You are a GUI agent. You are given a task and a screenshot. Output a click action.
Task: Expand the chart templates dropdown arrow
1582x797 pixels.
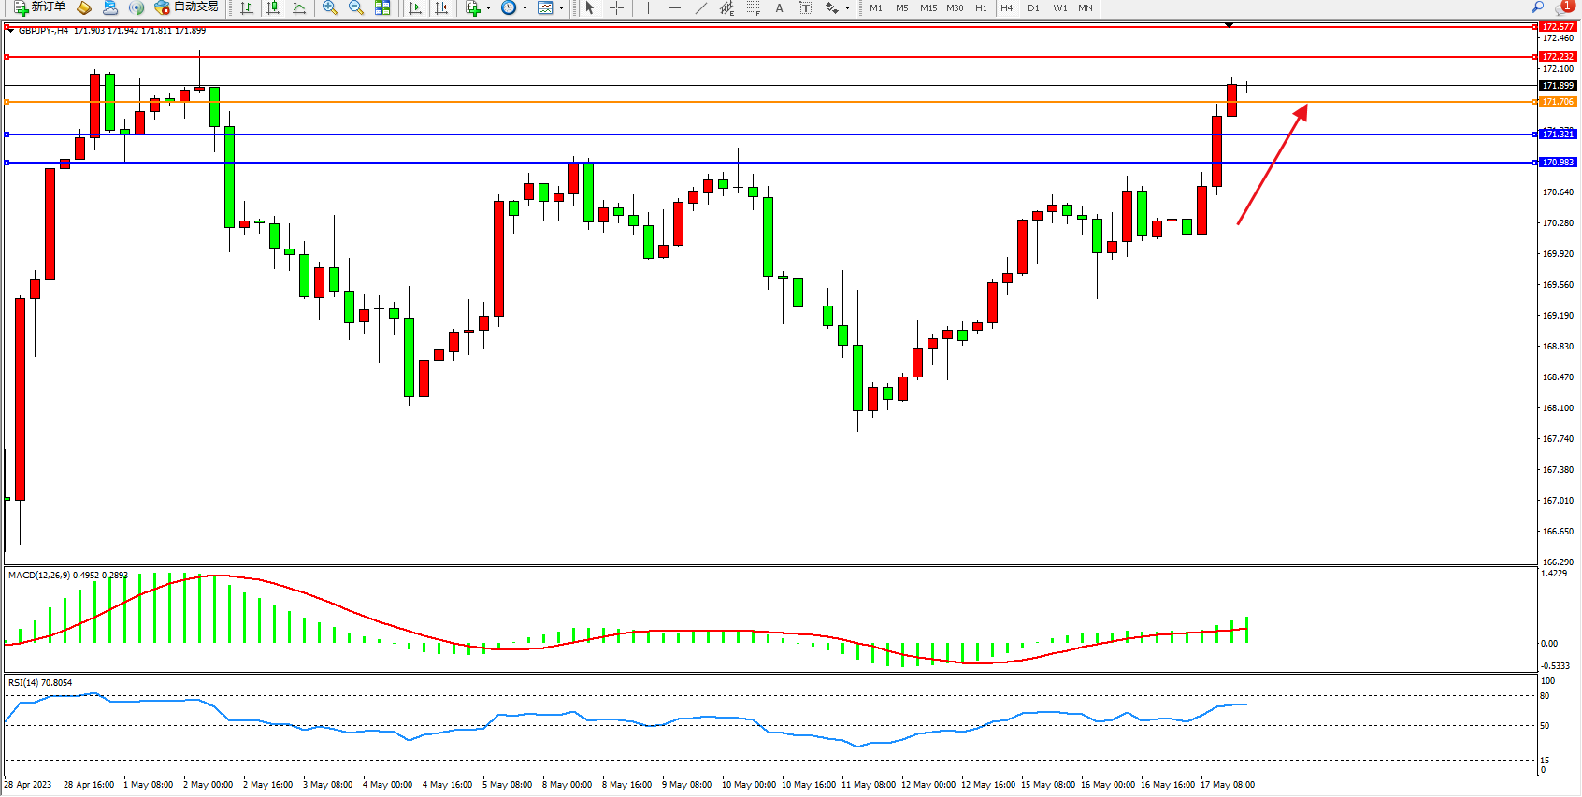click(561, 8)
